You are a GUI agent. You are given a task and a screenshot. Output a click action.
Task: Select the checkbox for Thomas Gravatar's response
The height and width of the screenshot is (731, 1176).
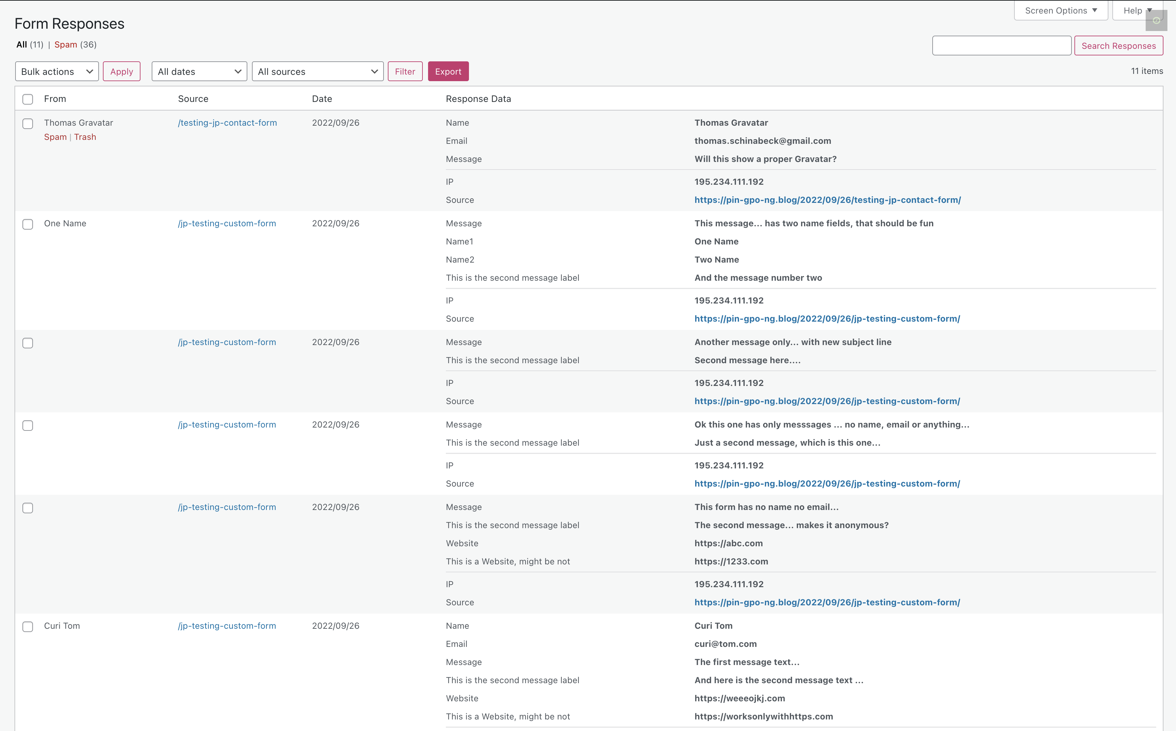click(x=28, y=123)
